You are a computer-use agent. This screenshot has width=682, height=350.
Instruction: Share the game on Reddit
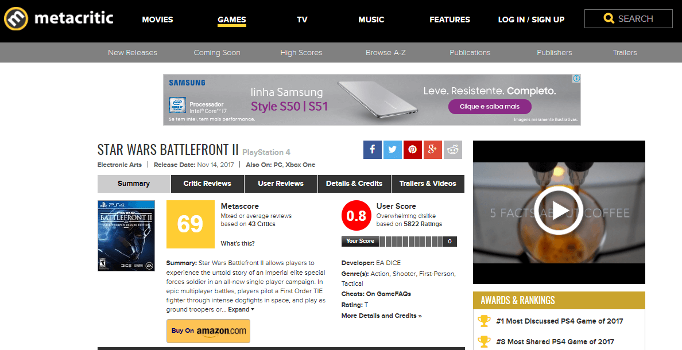(452, 150)
